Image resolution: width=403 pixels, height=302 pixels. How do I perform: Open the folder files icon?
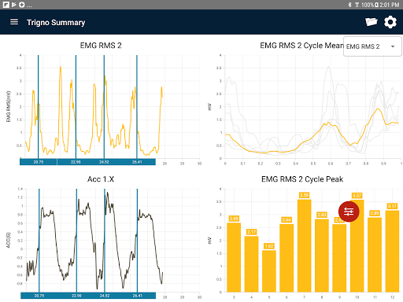point(372,22)
